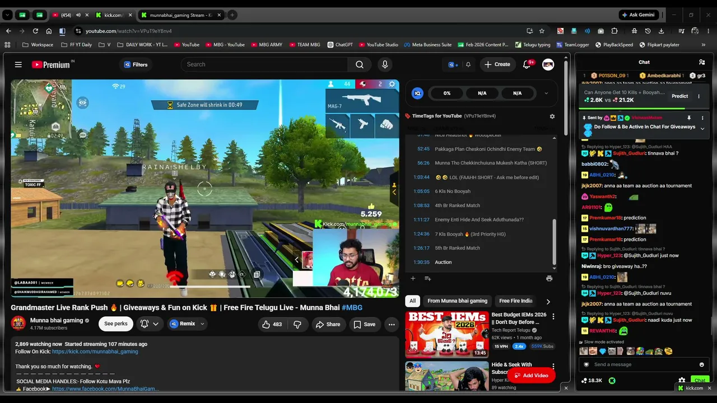The width and height of the screenshot is (717, 403).
Task: Open the YouTube account avatar menu
Action: pos(548,64)
